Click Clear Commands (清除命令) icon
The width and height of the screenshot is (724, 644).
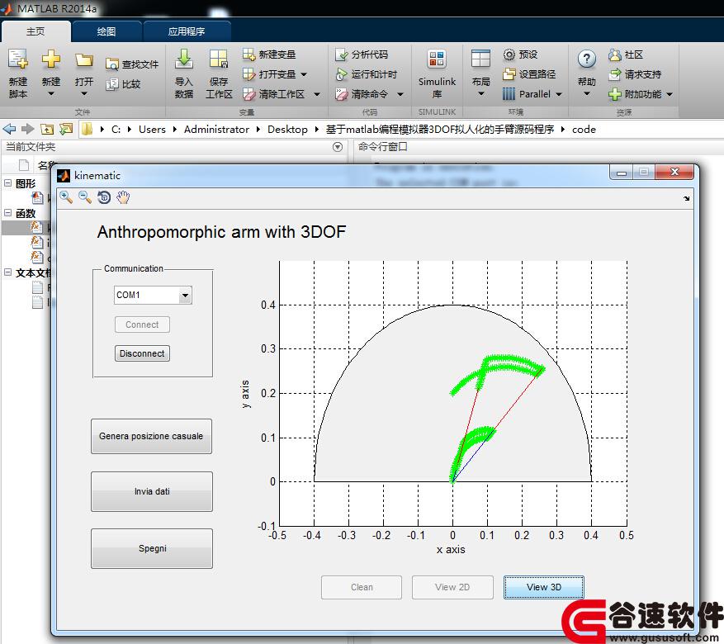point(342,94)
